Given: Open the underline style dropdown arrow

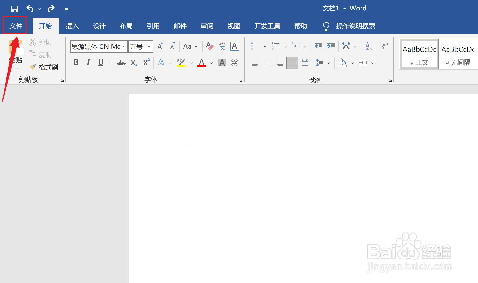Looking at the screenshot, I should tap(111, 63).
